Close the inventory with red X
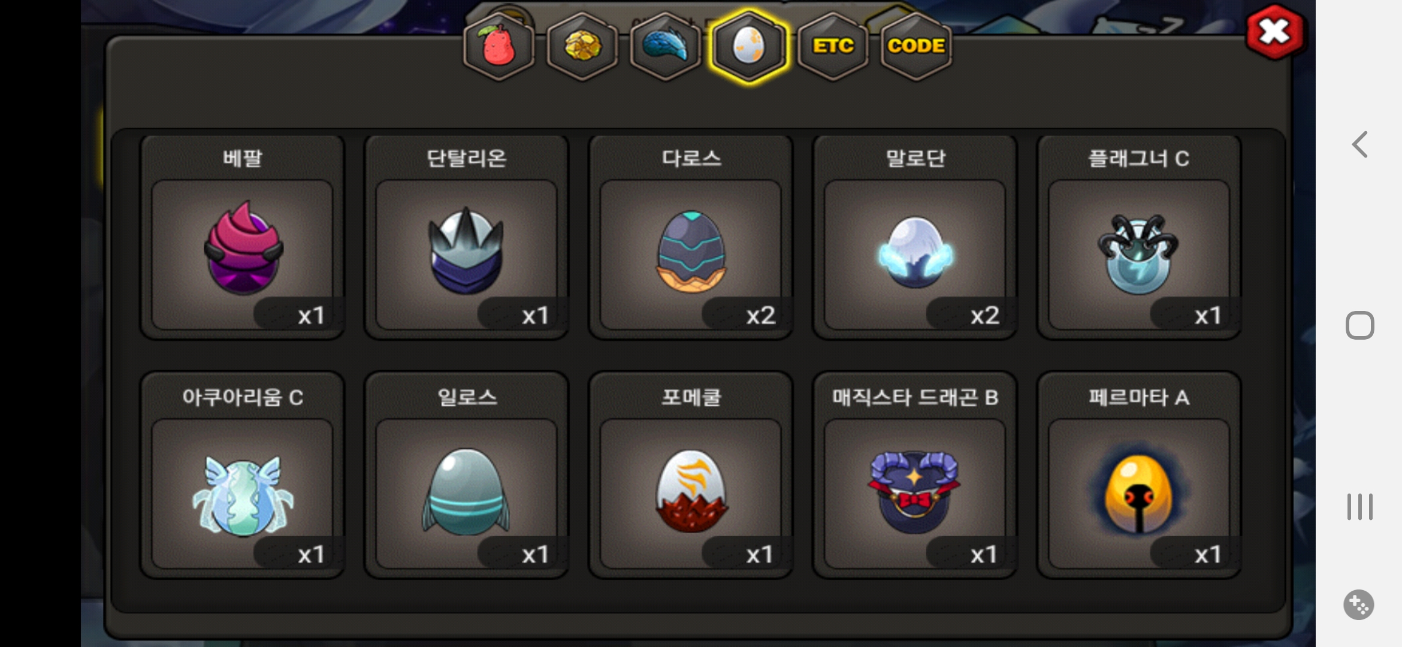This screenshot has width=1402, height=647. [1275, 32]
